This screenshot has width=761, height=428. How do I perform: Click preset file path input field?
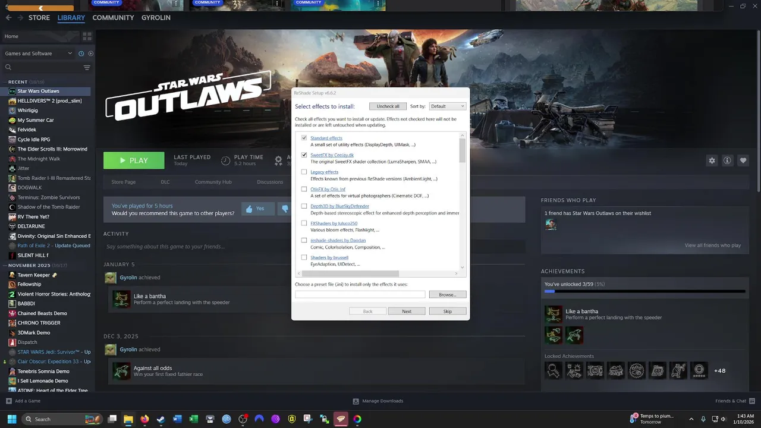tap(360, 295)
